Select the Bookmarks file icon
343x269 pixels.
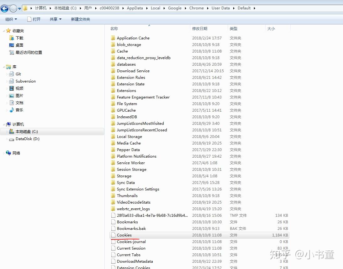pyautogui.click(x=113, y=222)
